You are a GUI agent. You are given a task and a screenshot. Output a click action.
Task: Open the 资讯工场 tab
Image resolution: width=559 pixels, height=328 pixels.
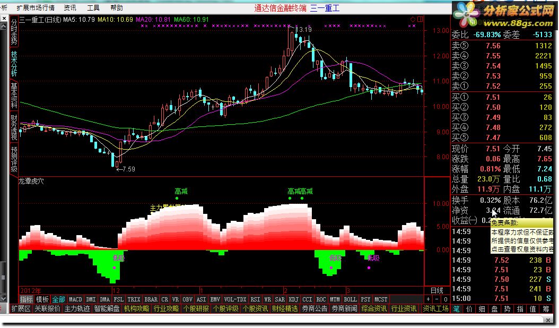(x=435, y=308)
